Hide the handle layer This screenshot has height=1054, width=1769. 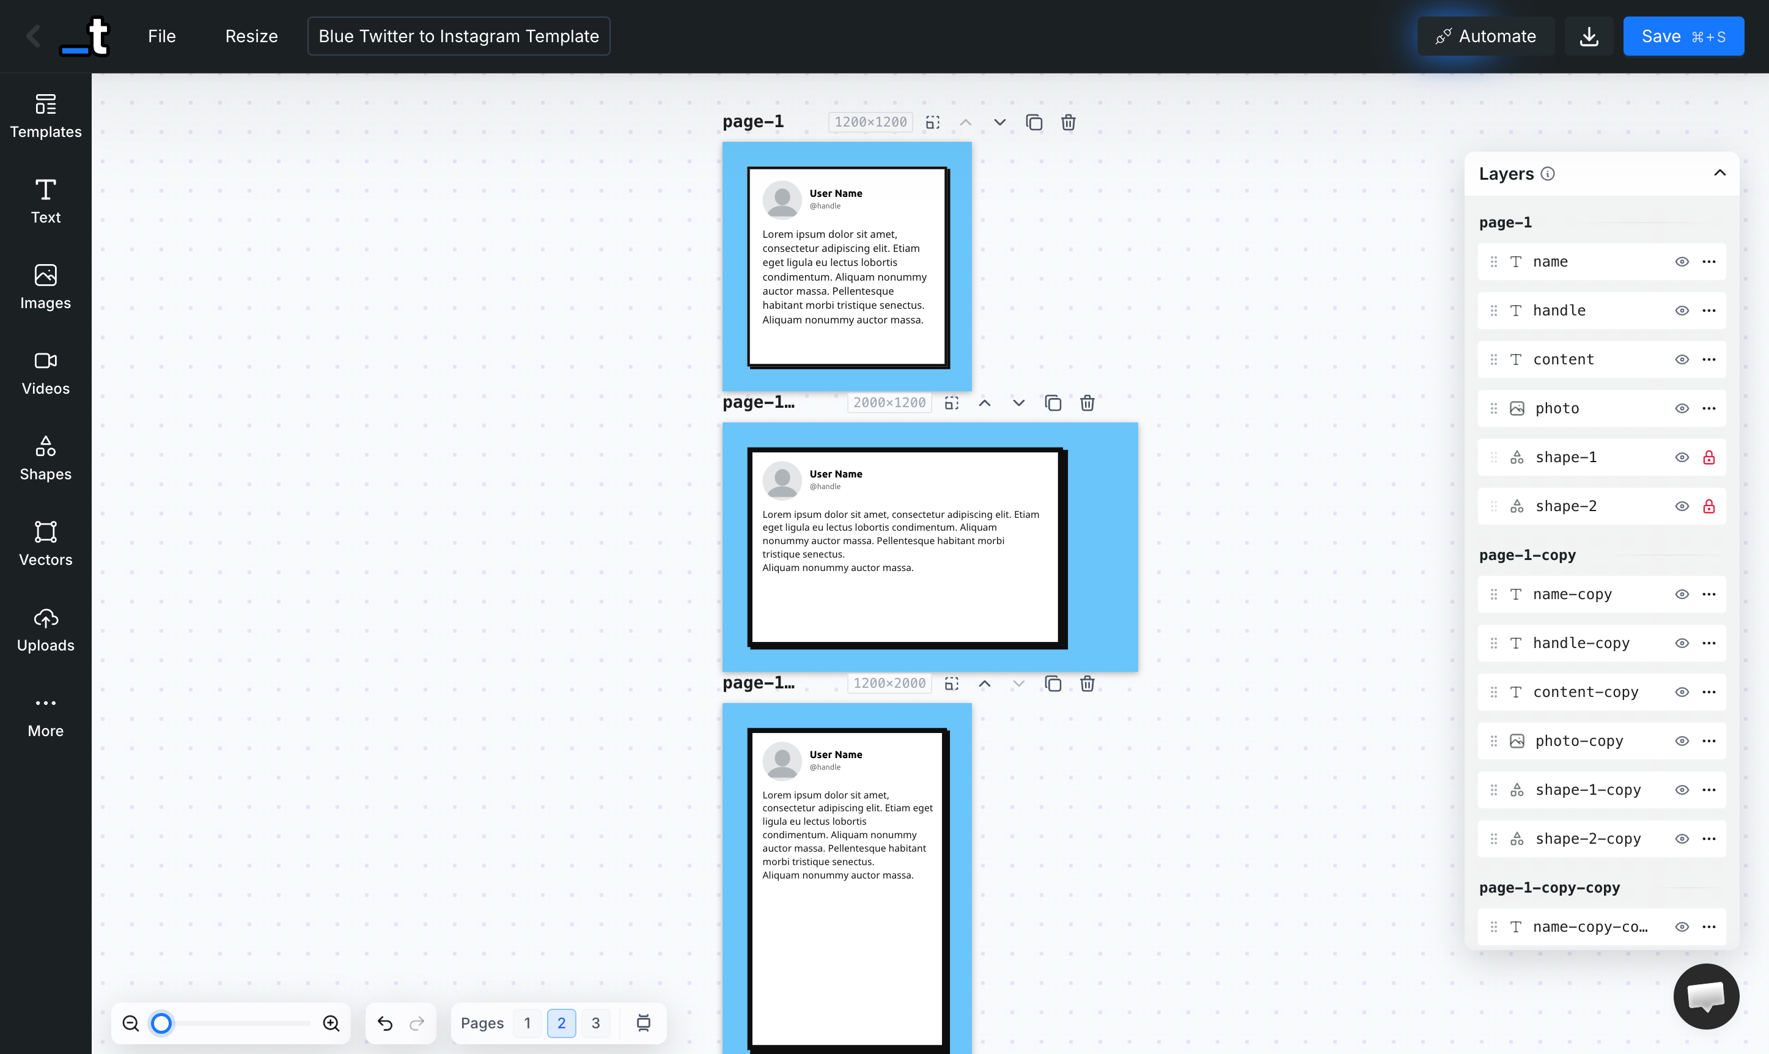click(1682, 311)
